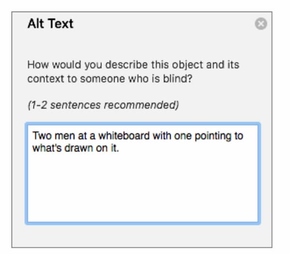
Task: Click the word 'Text' in the pane heading
Action: click(x=61, y=24)
